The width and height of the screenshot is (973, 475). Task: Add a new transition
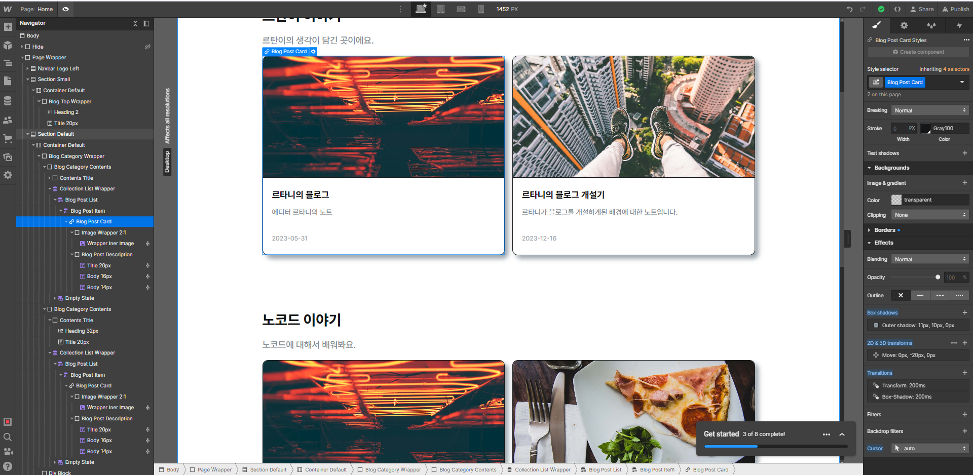click(x=965, y=373)
